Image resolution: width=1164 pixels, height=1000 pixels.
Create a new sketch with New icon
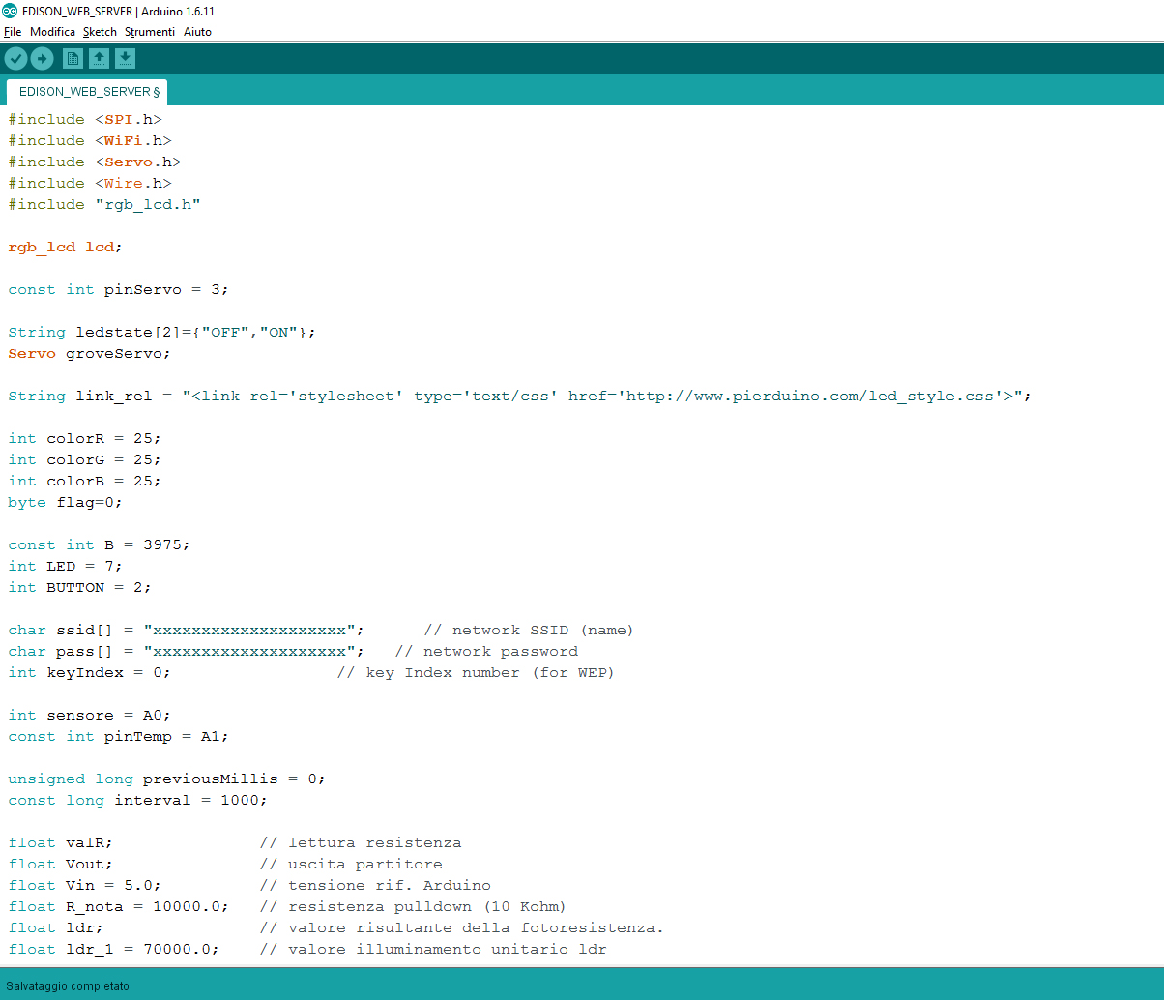pos(73,59)
